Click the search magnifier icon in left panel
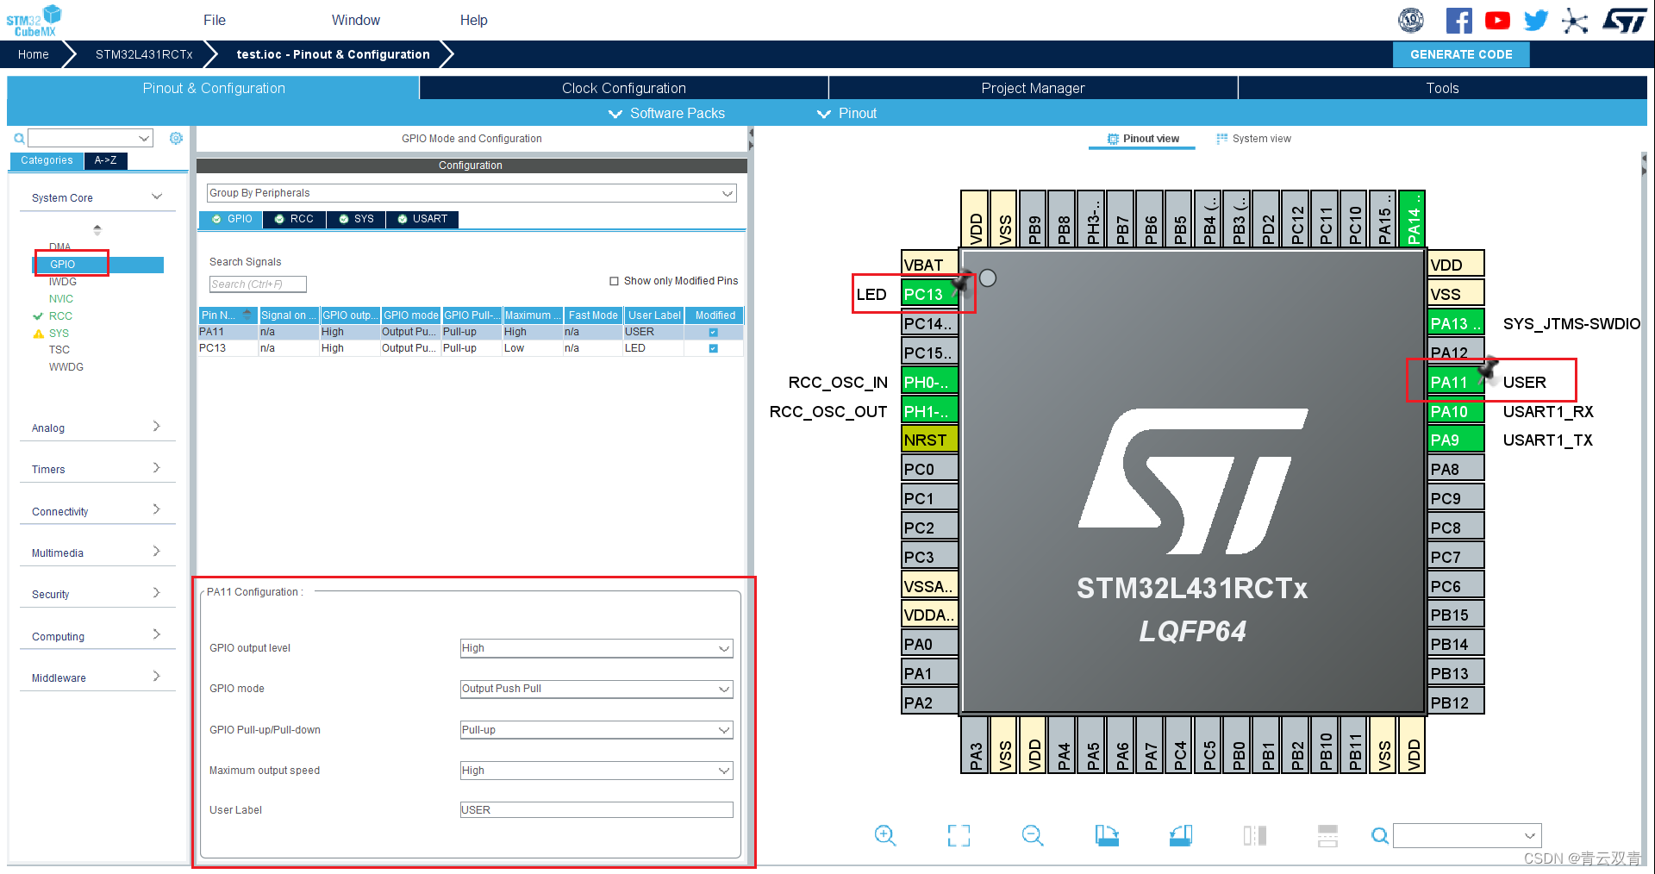 [x=19, y=138]
